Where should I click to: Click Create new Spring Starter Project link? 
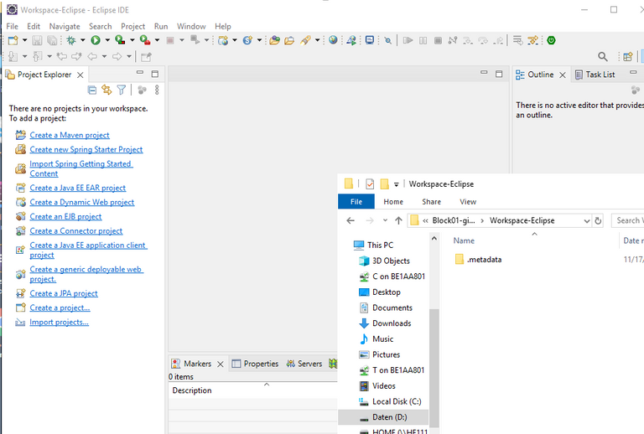(86, 149)
